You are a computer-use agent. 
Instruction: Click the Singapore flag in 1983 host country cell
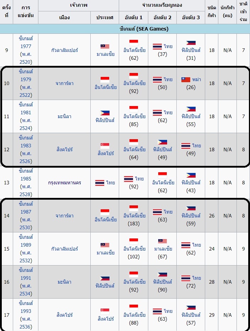pos(105,146)
